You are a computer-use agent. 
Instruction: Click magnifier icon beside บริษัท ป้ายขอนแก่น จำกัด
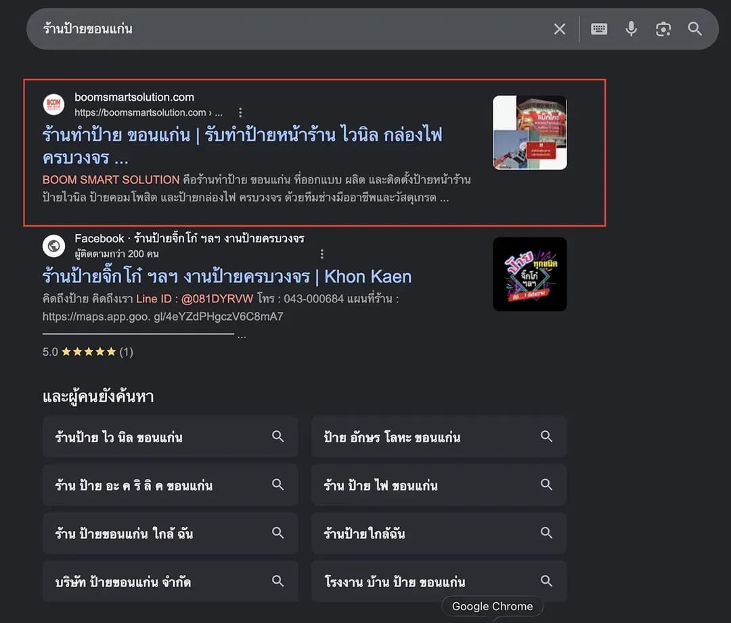[x=278, y=581]
